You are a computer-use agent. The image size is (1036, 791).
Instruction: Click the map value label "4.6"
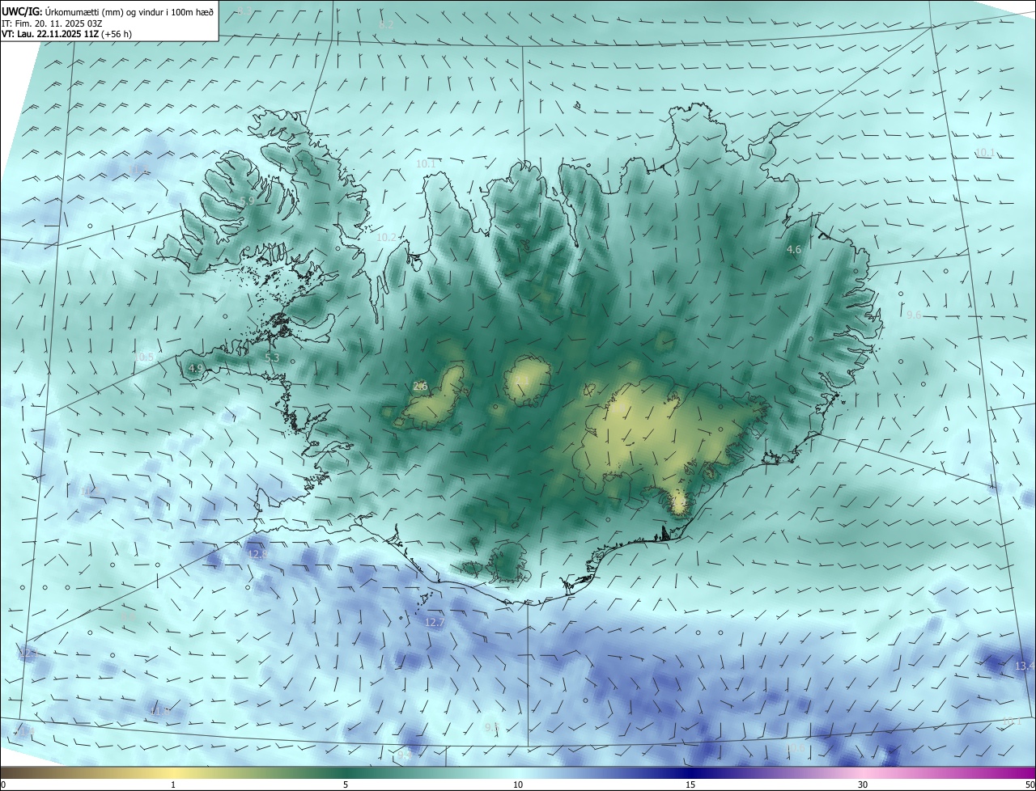(793, 250)
